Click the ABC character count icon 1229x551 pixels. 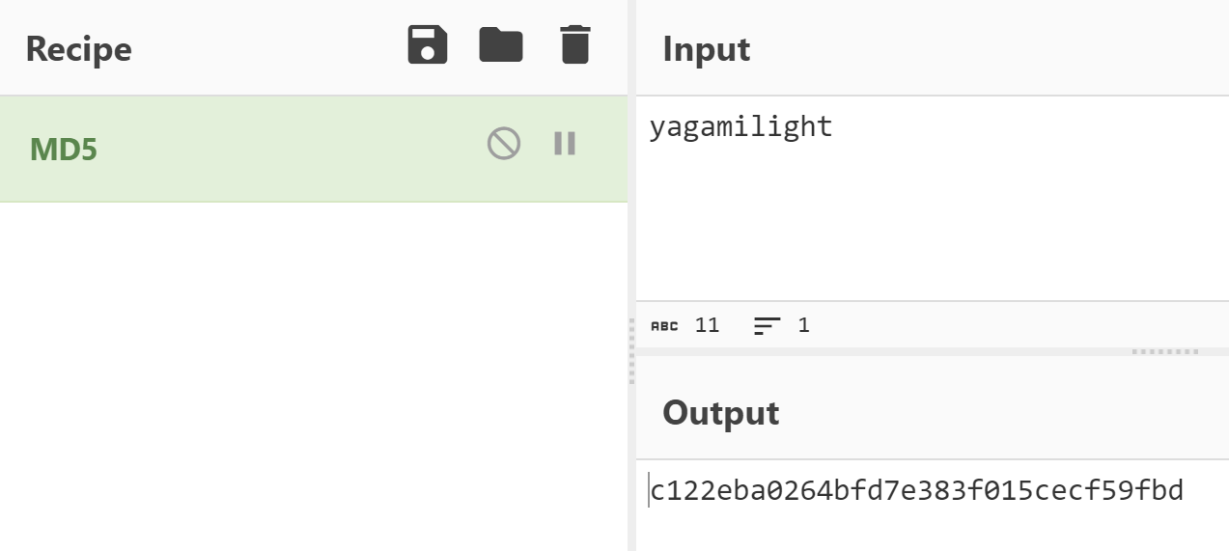[664, 326]
